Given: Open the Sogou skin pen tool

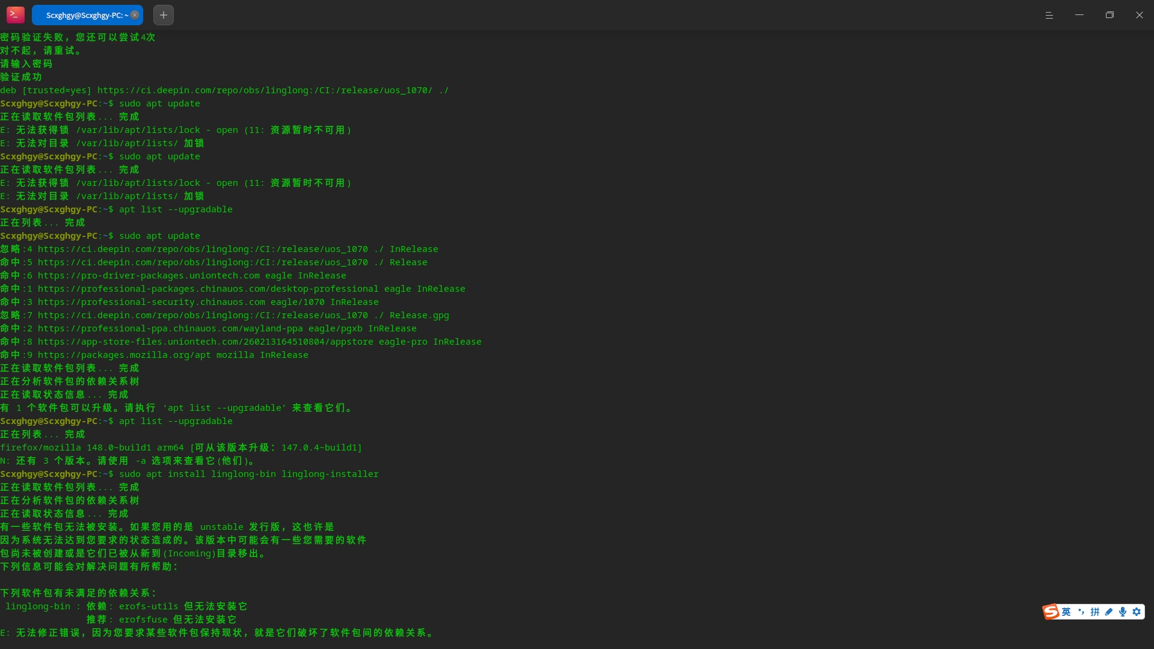Looking at the screenshot, I should point(1109,612).
